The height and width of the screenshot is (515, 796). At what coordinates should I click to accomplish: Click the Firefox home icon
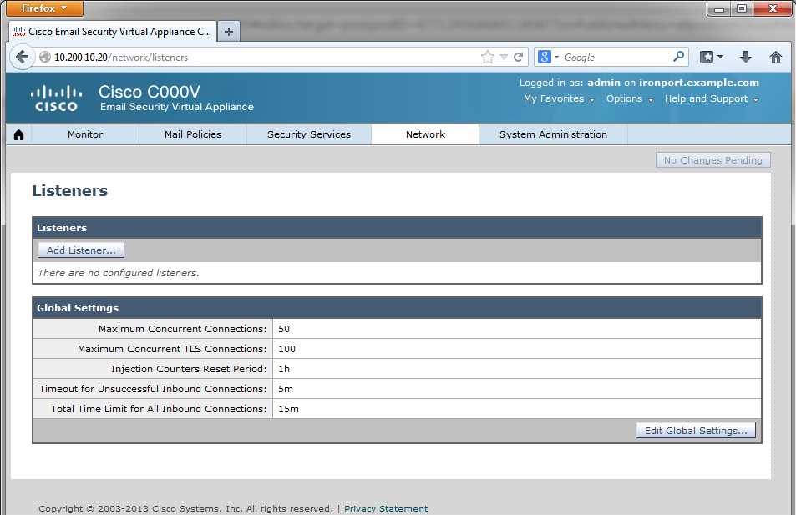[775, 57]
